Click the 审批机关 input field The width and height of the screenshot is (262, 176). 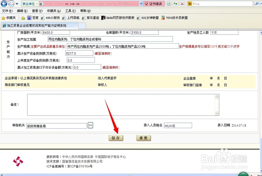[57, 126]
